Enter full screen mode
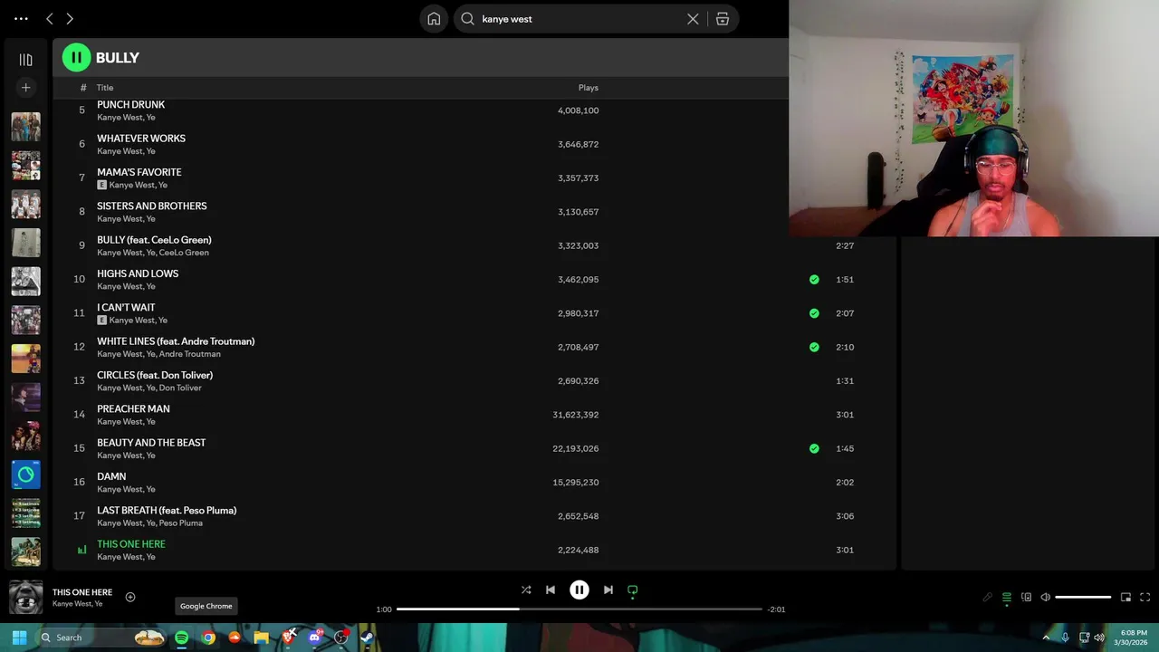The height and width of the screenshot is (652, 1159). [1145, 597]
